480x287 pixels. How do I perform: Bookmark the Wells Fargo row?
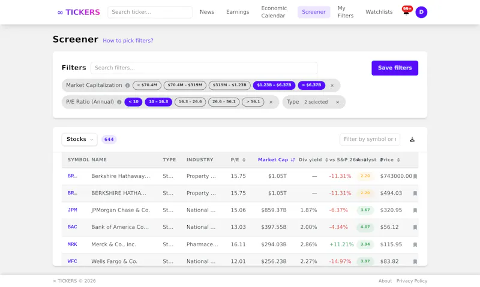[x=415, y=262]
